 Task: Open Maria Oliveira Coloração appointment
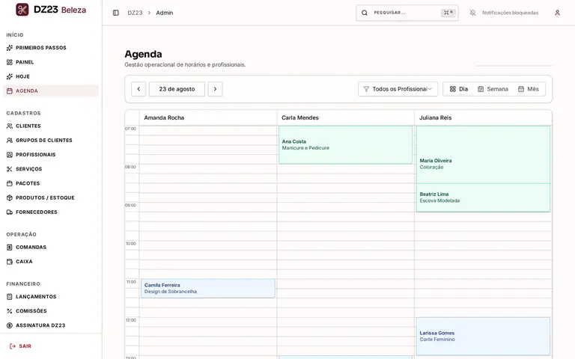pyautogui.click(x=484, y=155)
